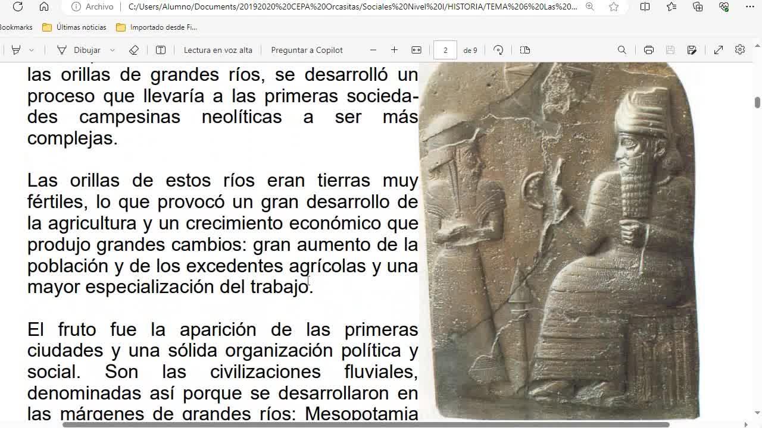
Task: Add this page to favorites star
Action: pos(614,7)
